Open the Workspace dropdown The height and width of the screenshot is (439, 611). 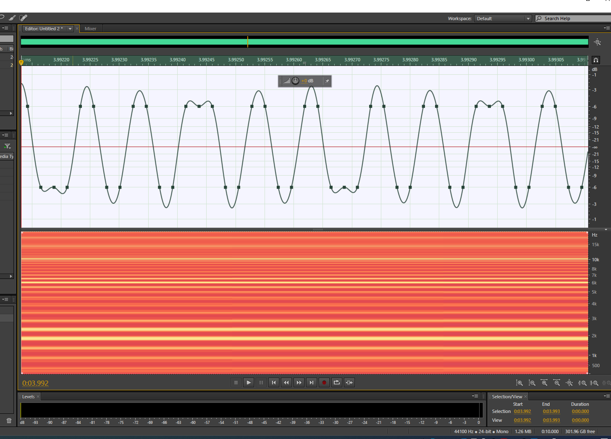503,18
